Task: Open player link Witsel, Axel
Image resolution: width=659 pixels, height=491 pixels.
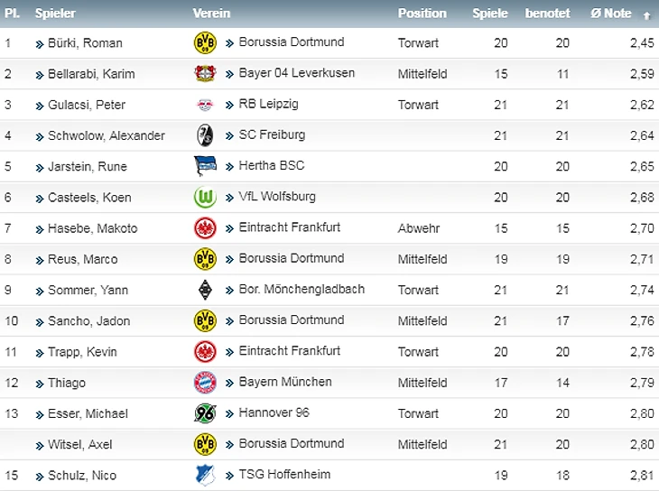Action: pyautogui.click(x=79, y=444)
